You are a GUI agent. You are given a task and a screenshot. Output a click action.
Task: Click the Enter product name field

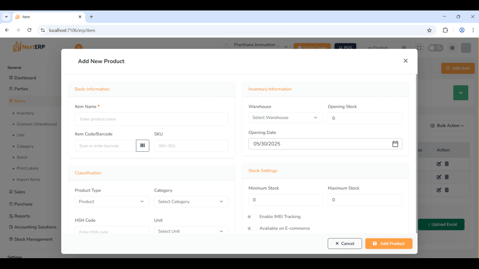[x=152, y=119]
